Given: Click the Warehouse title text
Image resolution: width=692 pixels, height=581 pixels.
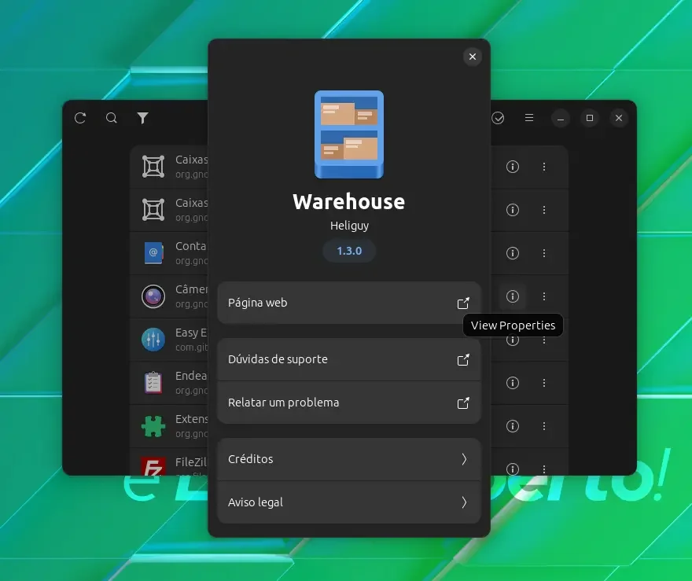Looking at the screenshot, I should click(x=348, y=202).
